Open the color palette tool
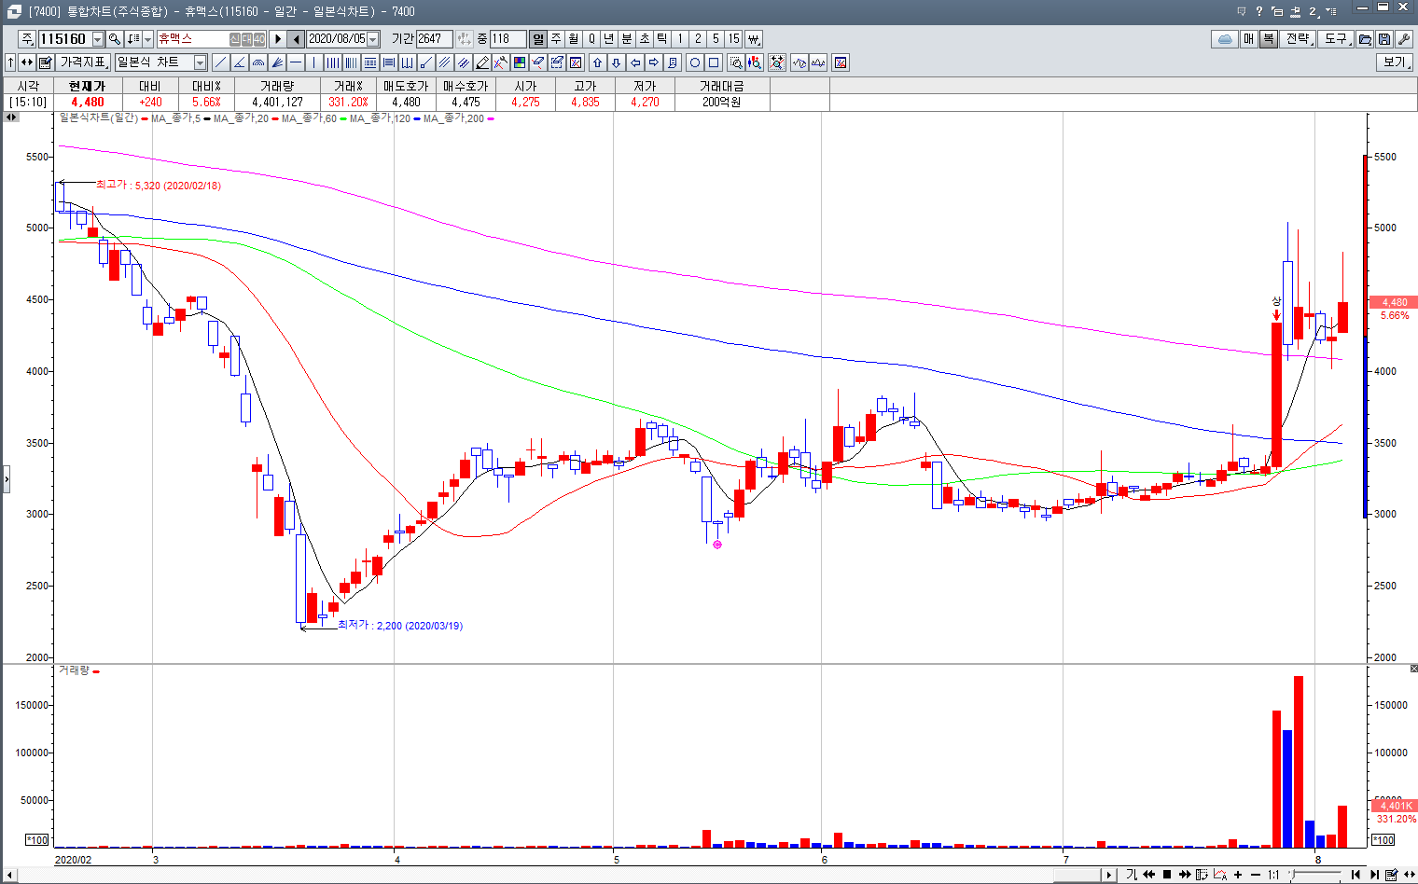This screenshot has width=1418, height=884. (519, 62)
